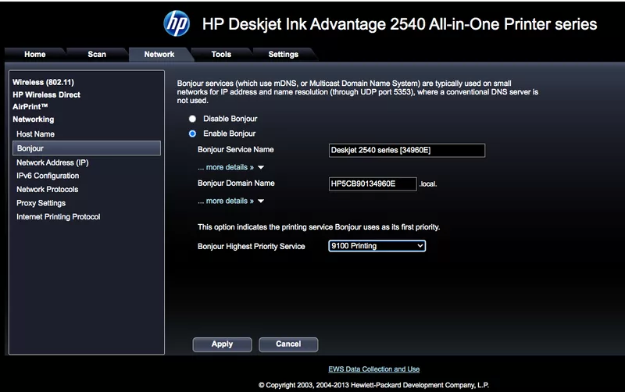This screenshot has height=392, width=625.
Task: Open AirPrint section in sidebar
Action: [x=30, y=106]
